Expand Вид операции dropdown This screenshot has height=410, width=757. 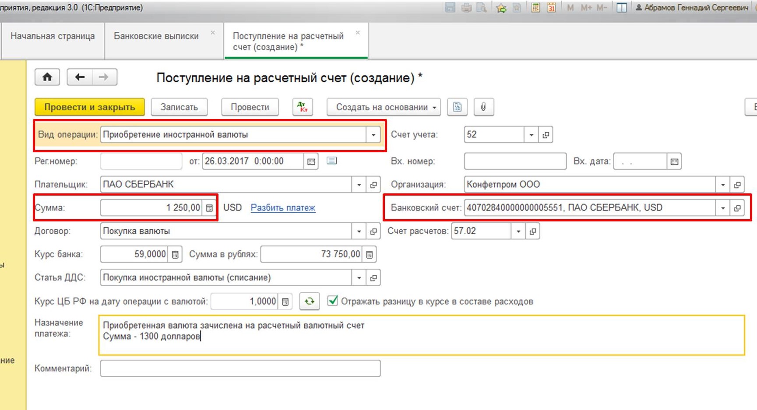click(373, 135)
